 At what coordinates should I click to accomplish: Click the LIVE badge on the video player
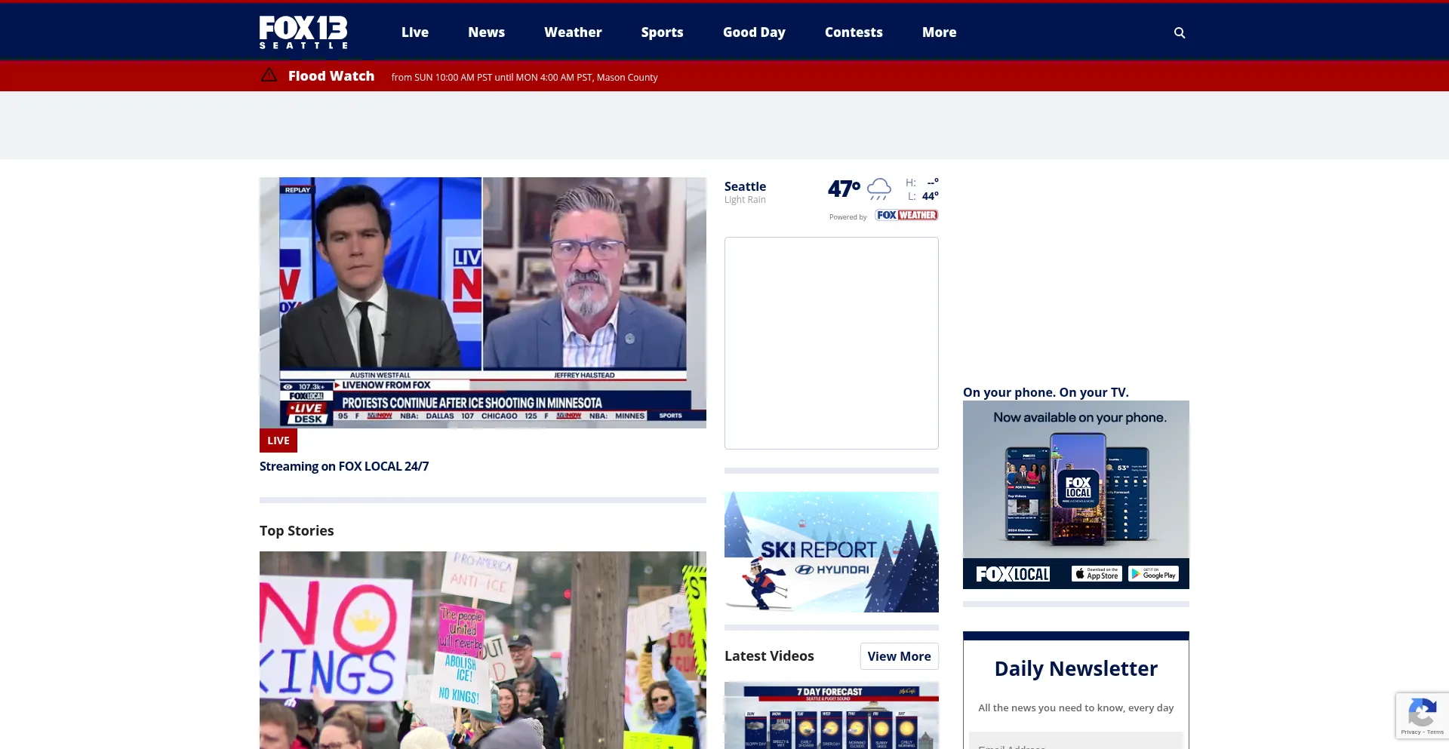[x=278, y=440]
